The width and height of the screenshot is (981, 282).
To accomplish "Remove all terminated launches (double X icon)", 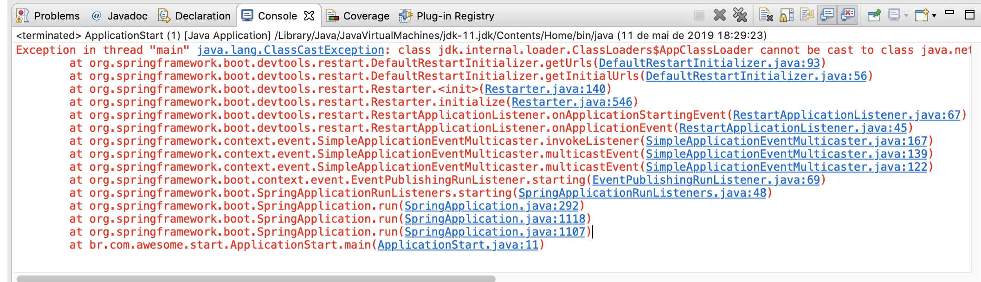I will 740,15.
